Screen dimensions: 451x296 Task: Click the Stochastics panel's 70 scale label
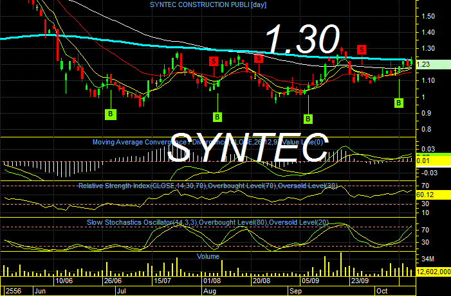pos(425,230)
